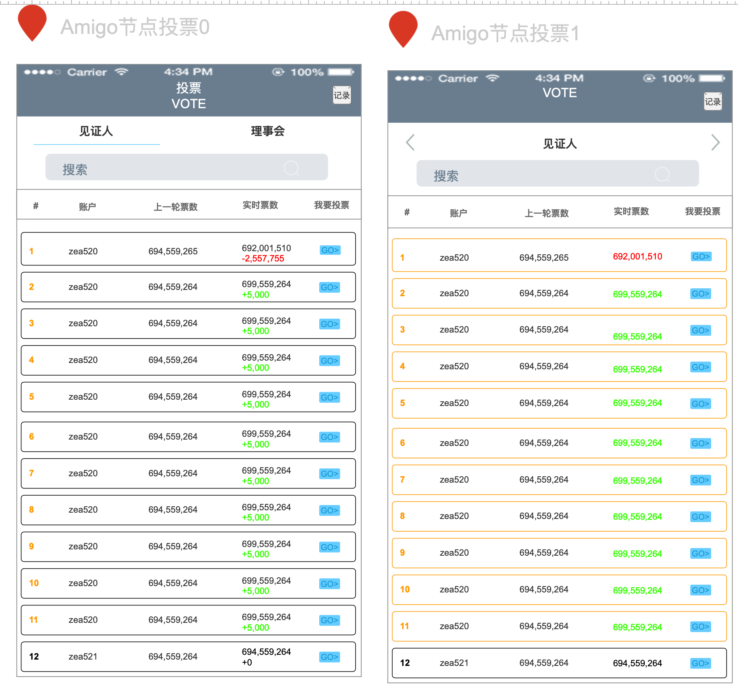This screenshot has height=688, width=738.
Task: Click GO> for rank 3 in right list
Action: (x=700, y=330)
